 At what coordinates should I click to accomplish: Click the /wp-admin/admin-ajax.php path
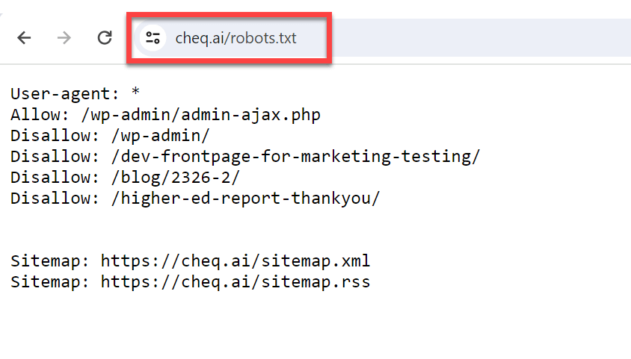click(201, 115)
